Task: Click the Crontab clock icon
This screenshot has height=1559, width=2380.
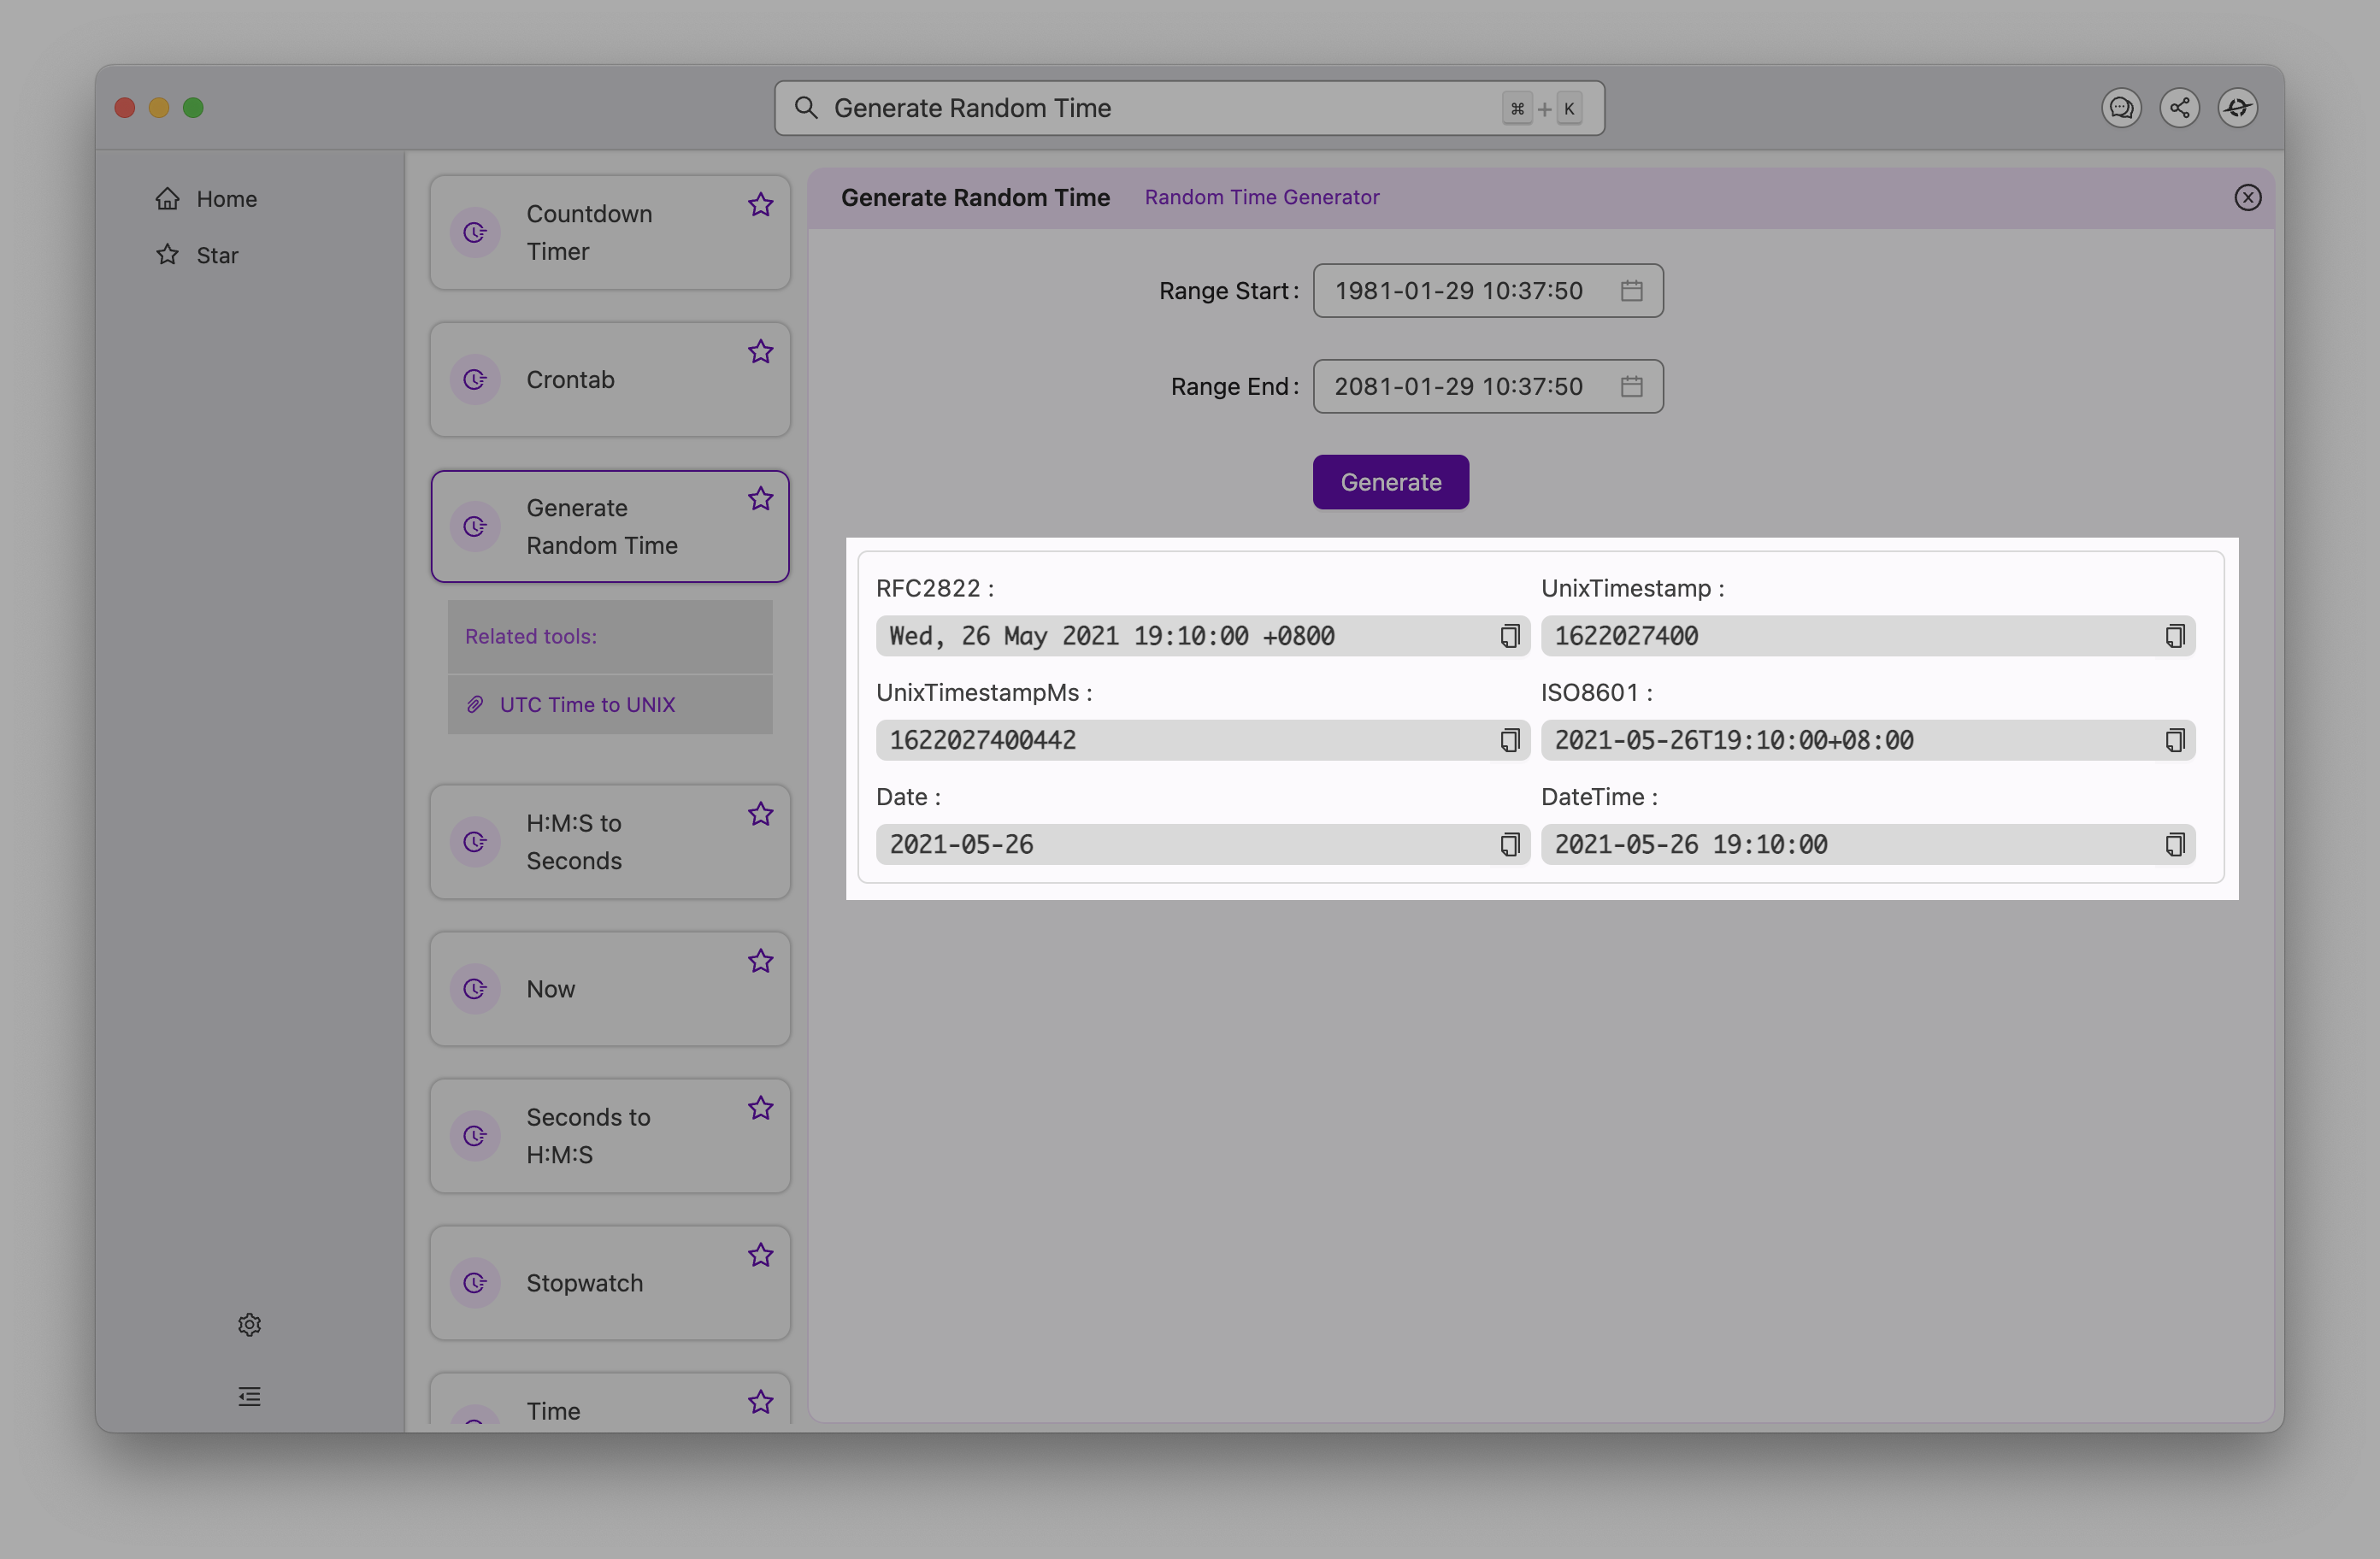Action: (475, 380)
